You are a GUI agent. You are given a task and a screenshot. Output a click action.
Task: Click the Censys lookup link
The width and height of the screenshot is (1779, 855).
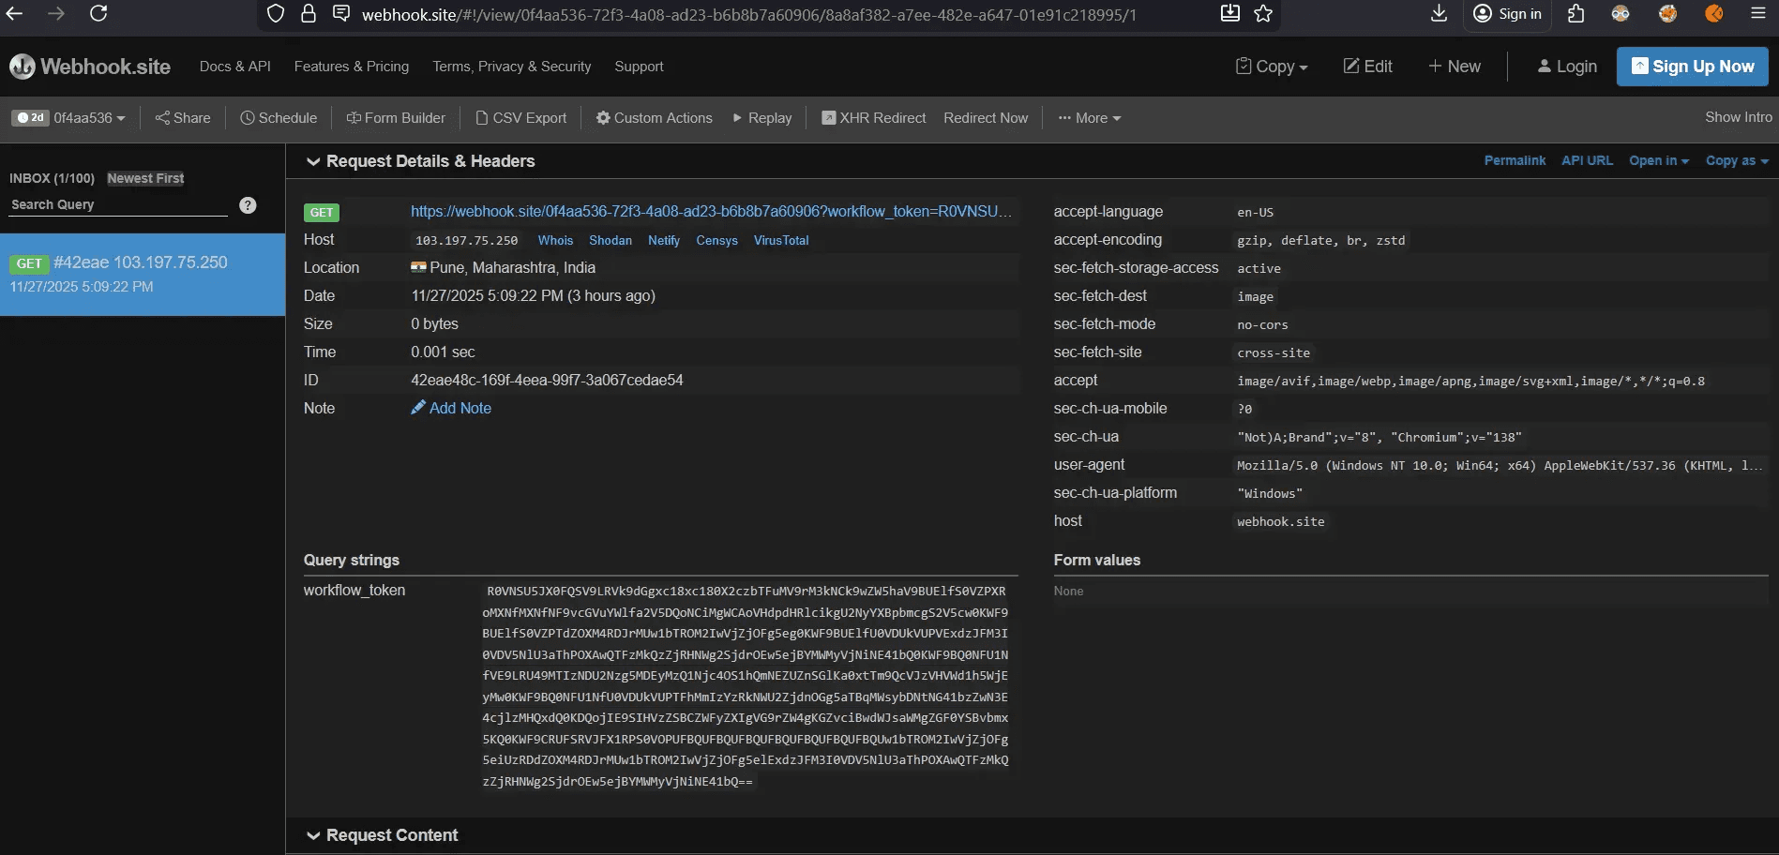tap(716, 241)
